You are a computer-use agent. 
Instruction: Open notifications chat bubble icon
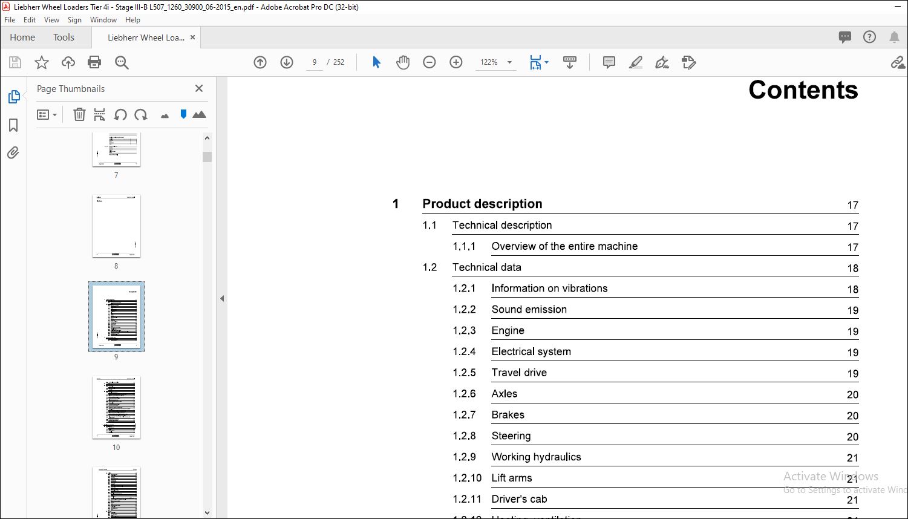(x=845, y=37)
